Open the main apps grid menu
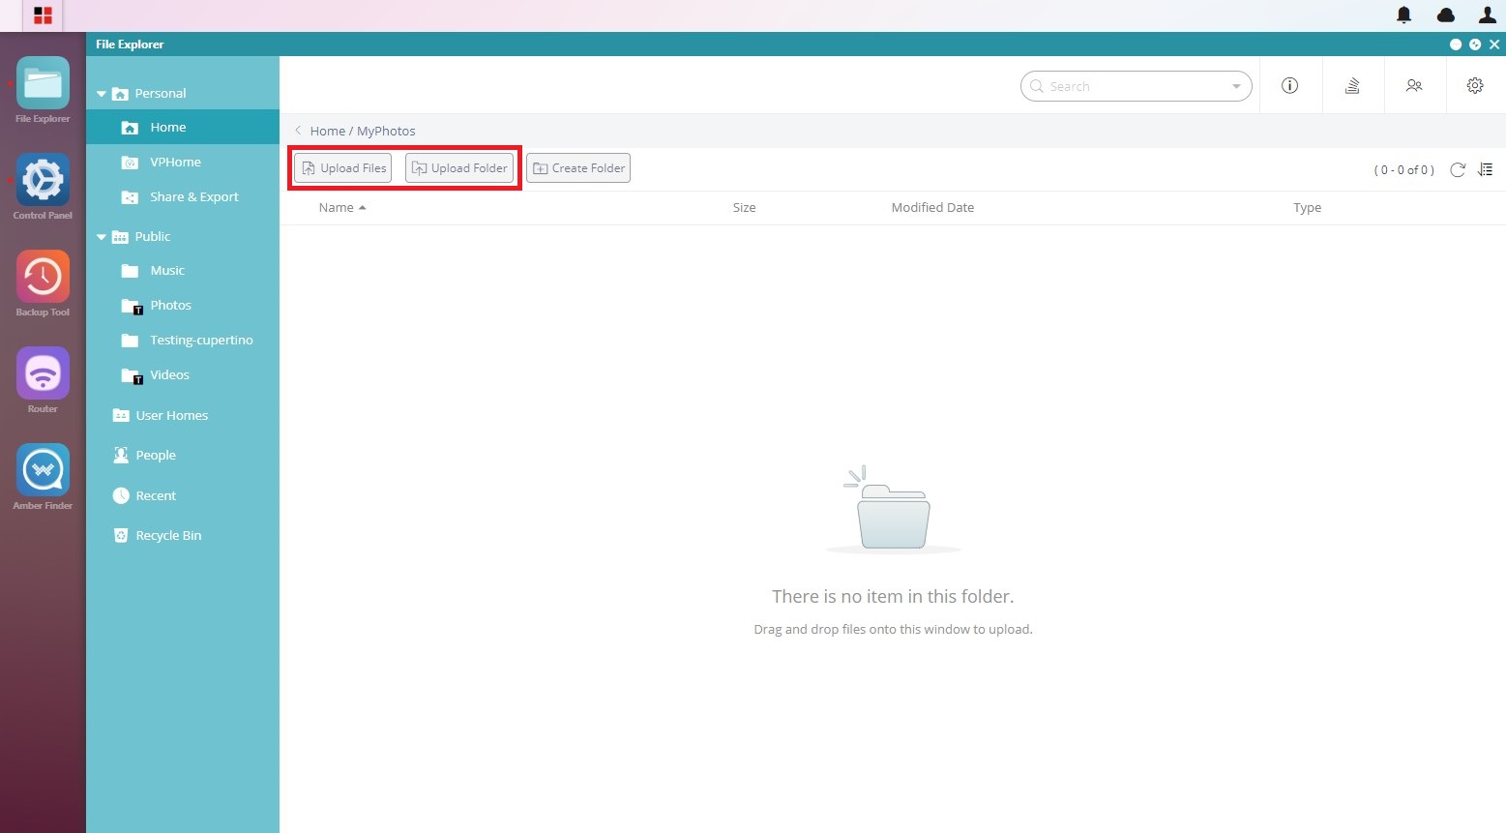The width and height of the screenshot is (1506, 833). (x=43, y=15)
